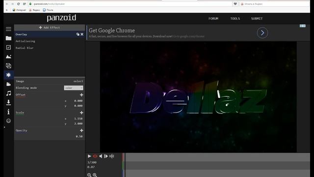Open the audio music note panel
The image size is (314, 177).
point(8,93)
